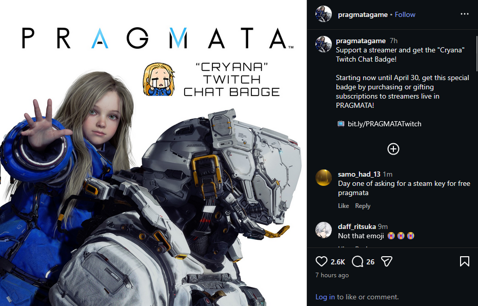Open daff_ritsuka profile avatar
This screenshot has width=478, height=306.
pyautogui.click(x=324, y=230)
